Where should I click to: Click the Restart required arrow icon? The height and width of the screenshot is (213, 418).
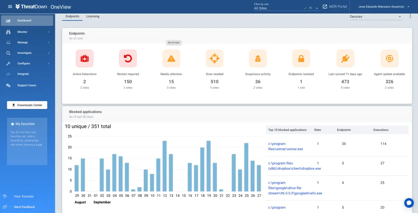coord(128,58)
